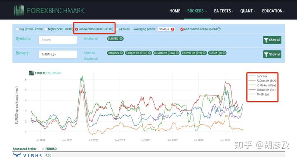The width and height of the screenshot is (297, 157).
Task: Remove the Tickmill UK (Pro) tag
Action: point(204,53)
